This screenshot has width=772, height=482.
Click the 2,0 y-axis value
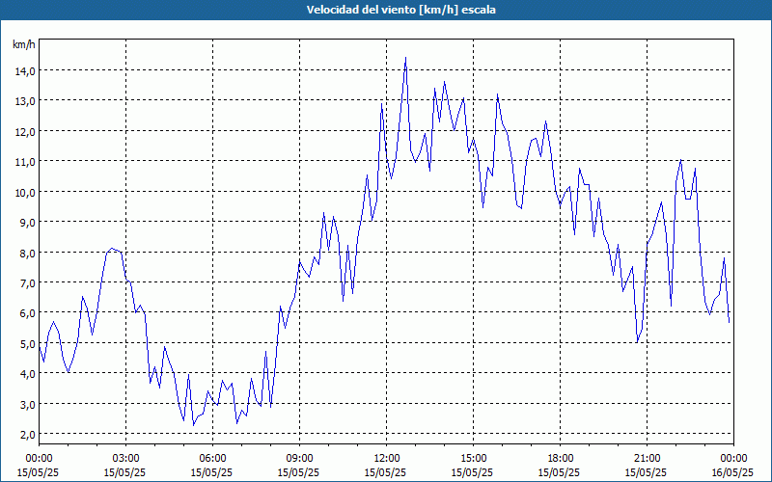27,434
